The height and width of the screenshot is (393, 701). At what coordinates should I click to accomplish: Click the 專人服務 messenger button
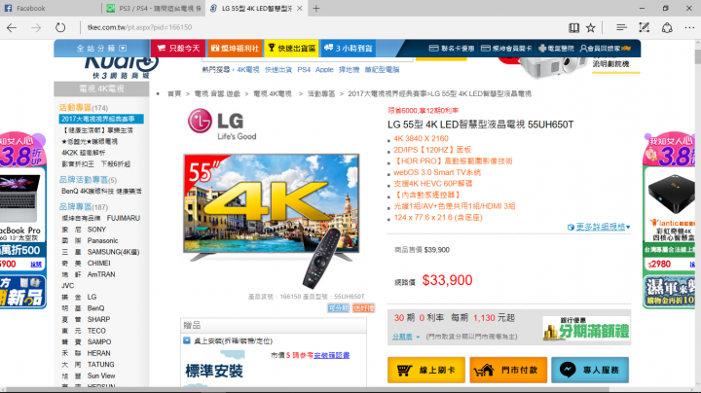click(590, 370)
